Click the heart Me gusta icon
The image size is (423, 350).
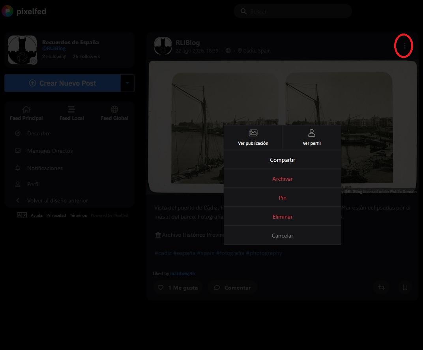tap(161, 288)
